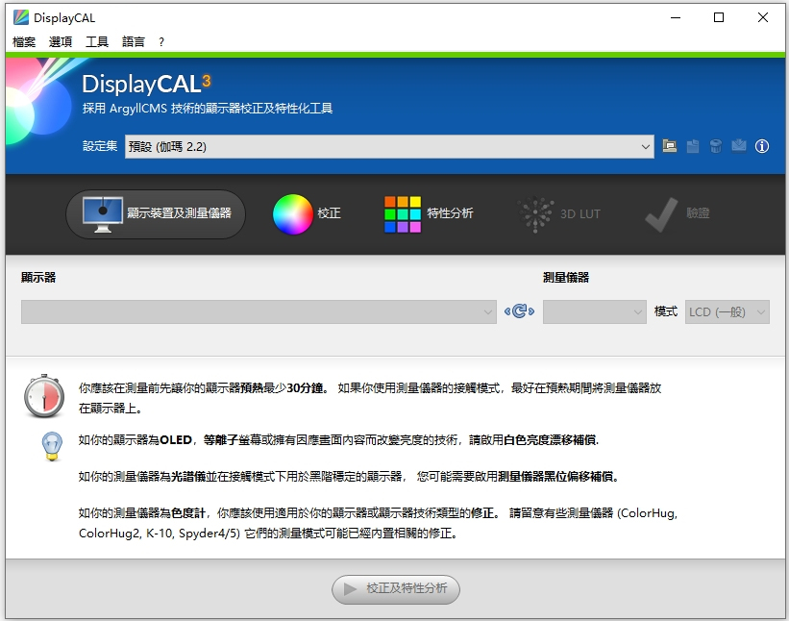The width and height of the screenshot is (789, 621).
Task: Open the 檔案 menu
Action: point(24,41)
